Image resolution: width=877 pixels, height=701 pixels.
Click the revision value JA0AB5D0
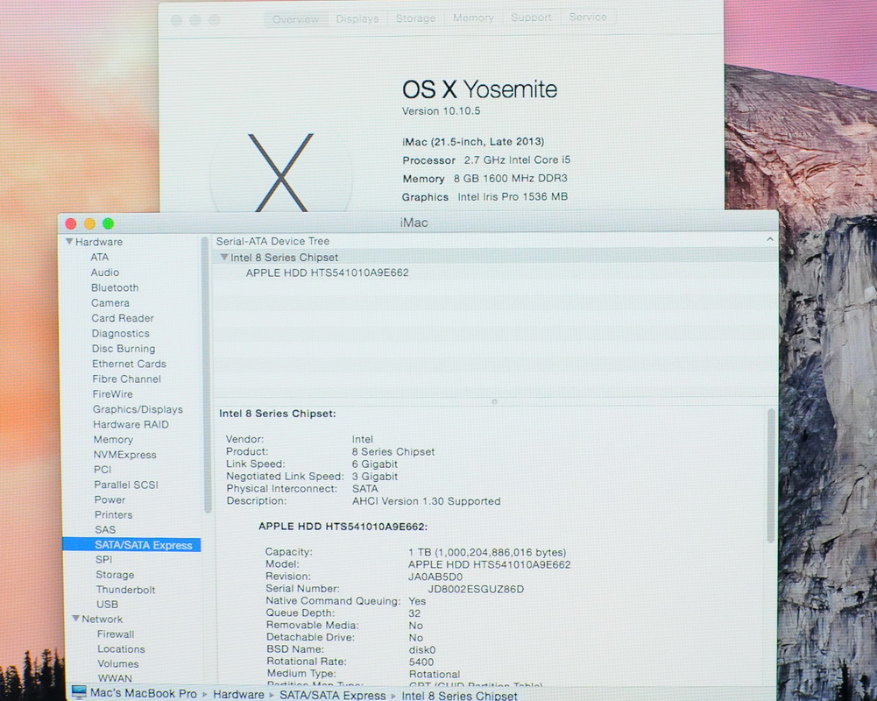pyautogui.click(x=435, y=577)
